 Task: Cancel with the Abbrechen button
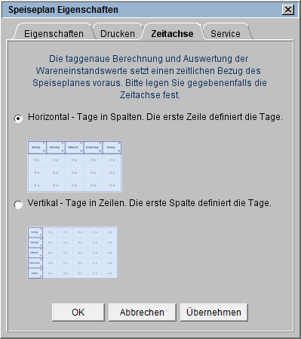142,313
